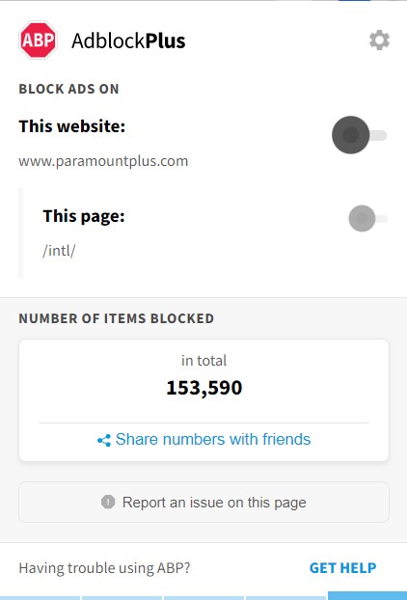Click the BLOCK ADS ON heading
The height and width of the screenshot is (600, 407).
tap(68, 89)
